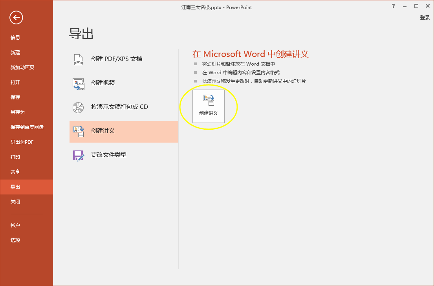Open the 帐户 account page
The image size is (434, 286).
pyautogui.click(x=15, y=225)
